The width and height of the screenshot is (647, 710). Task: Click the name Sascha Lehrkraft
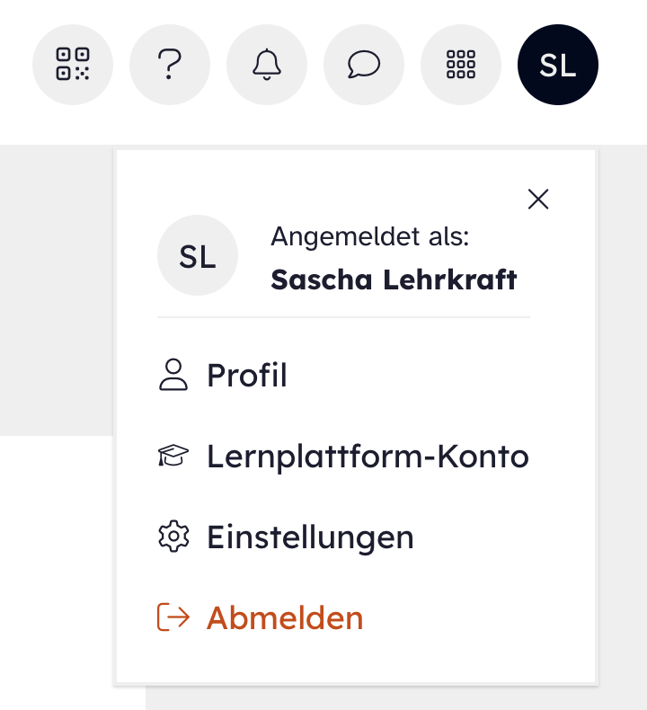(x=394, y=280)
